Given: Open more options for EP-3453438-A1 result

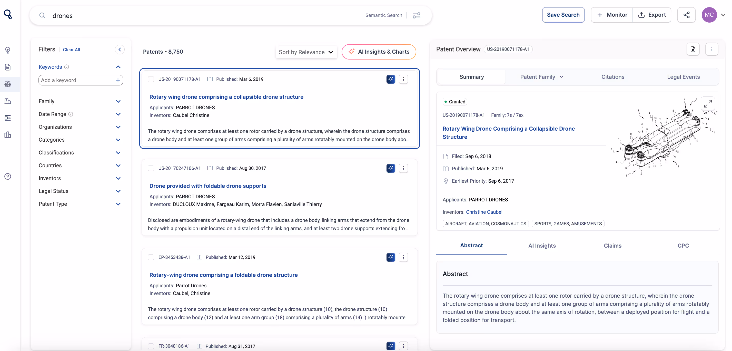Looking at the screenshot, I should 403,257.
